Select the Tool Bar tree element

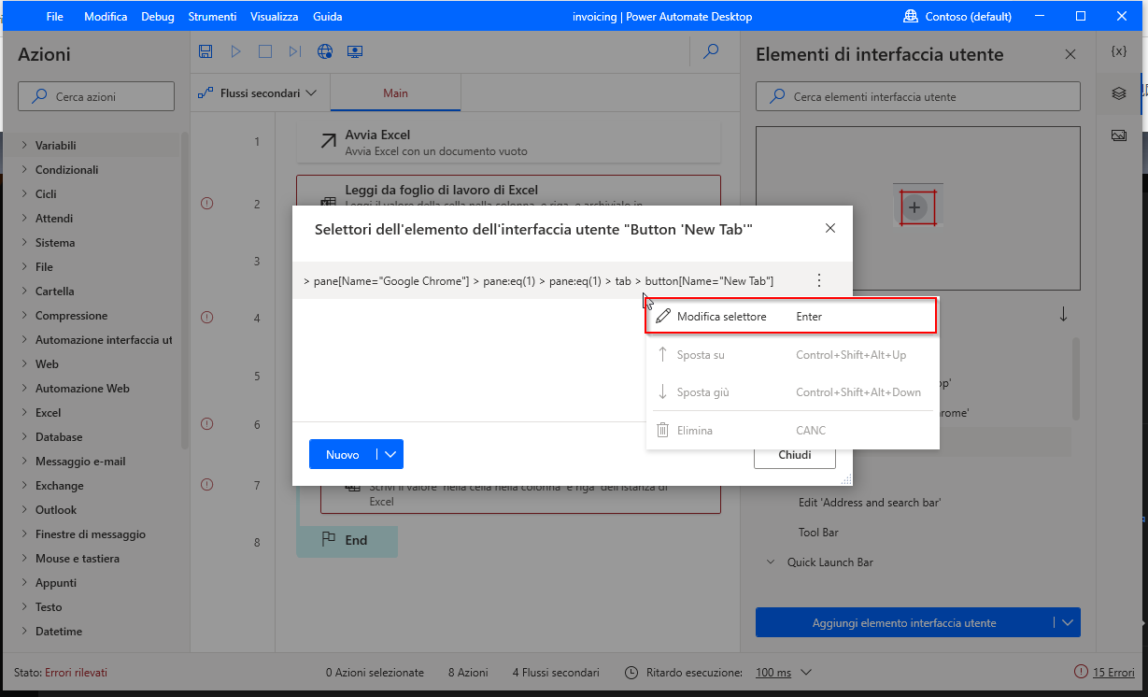pos(818,533)
